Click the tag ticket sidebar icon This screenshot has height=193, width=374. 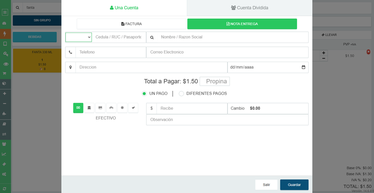click(x=4, y=164)
